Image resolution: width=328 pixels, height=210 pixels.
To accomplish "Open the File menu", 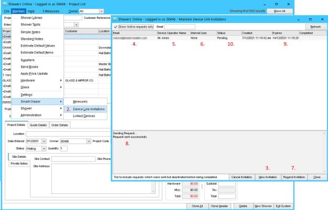I will (6, 11).
